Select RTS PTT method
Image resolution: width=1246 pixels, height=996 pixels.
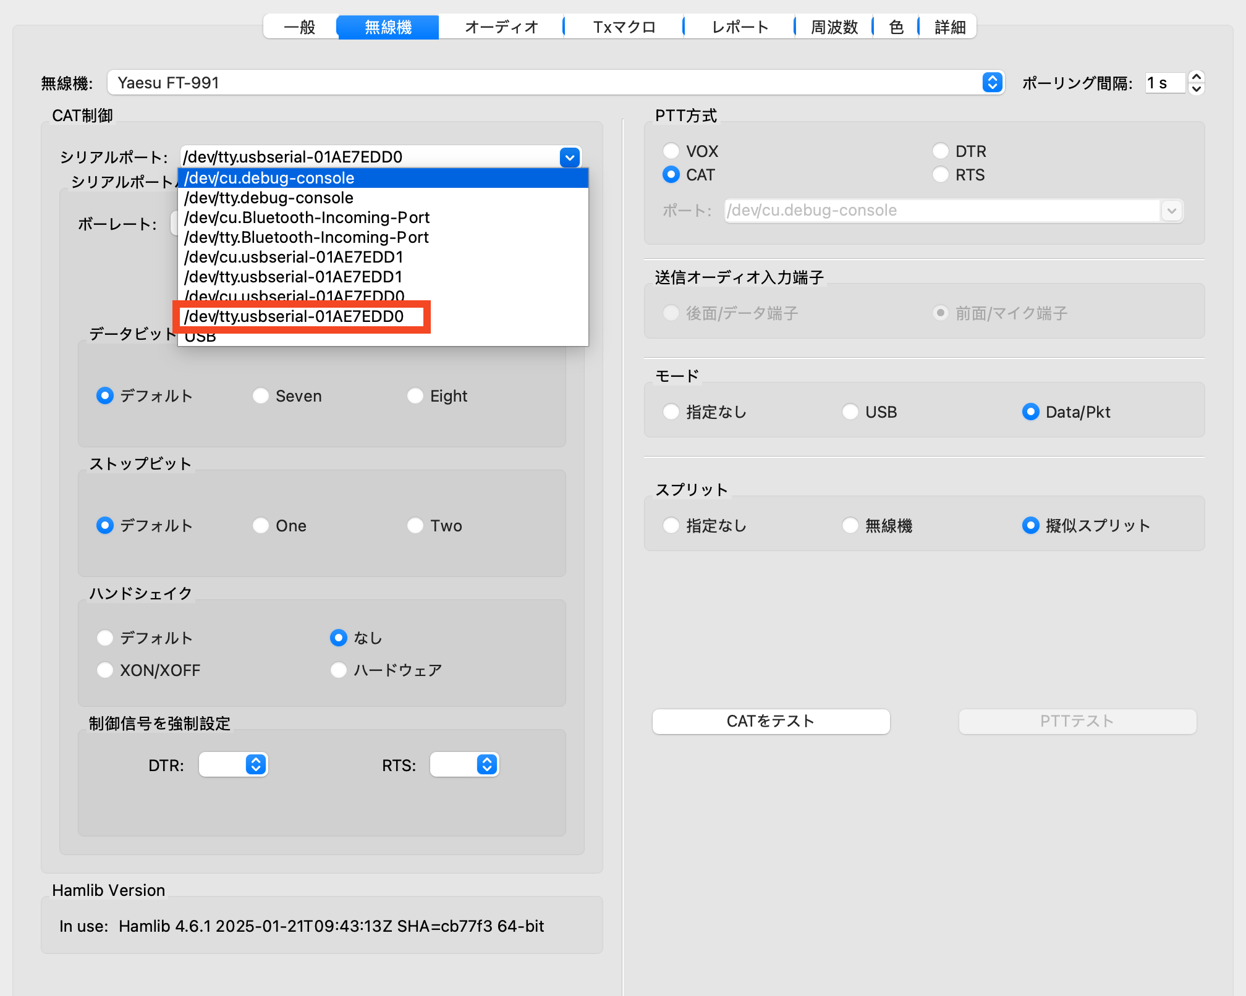point(941,175)
